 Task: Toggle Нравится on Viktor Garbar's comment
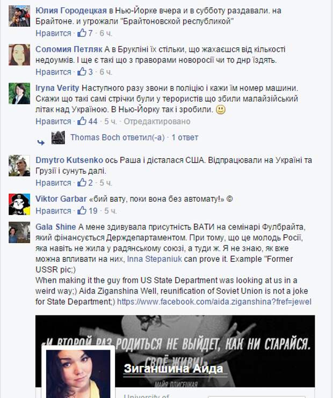click(53, 211)
